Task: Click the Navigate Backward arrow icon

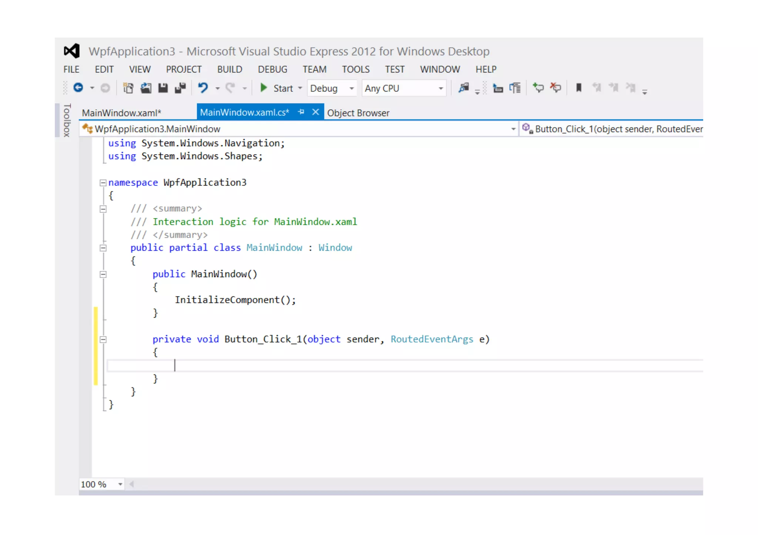Action: pos(78,88)
